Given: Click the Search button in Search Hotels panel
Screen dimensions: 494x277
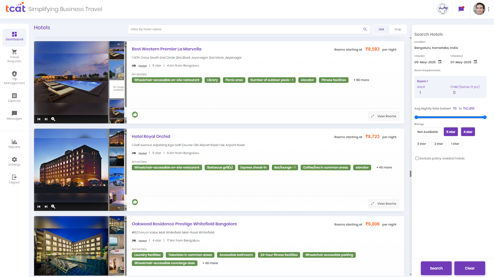Looking at the screenshot, I should click(436, 268).
